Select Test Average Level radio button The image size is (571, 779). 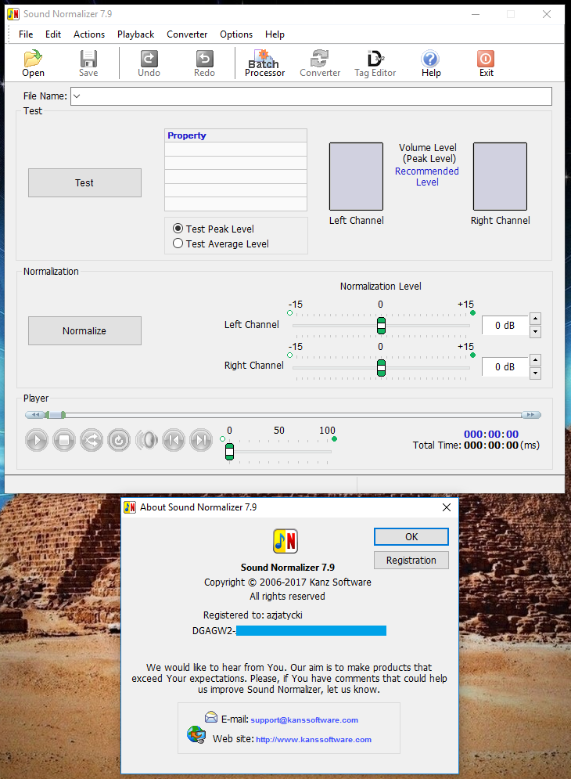(178, 243)
